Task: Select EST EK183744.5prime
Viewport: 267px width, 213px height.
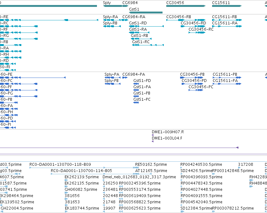Action: [x=82, y=208]
